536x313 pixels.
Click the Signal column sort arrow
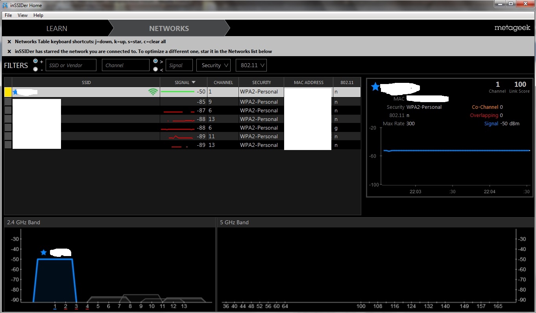point(193,82)
